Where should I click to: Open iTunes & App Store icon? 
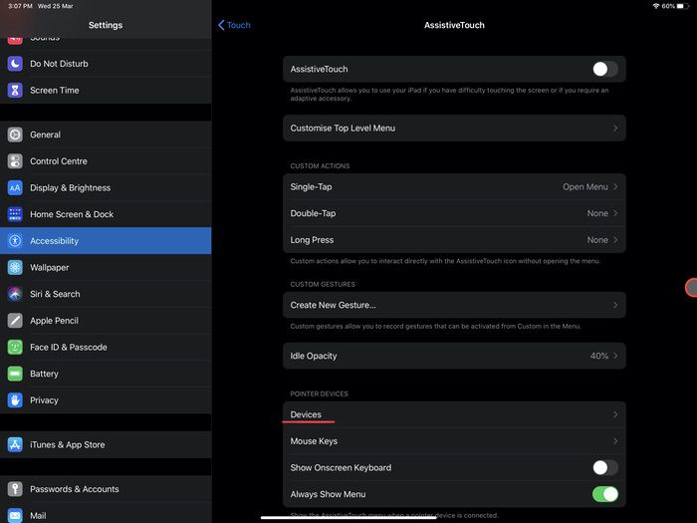[15, 444]
